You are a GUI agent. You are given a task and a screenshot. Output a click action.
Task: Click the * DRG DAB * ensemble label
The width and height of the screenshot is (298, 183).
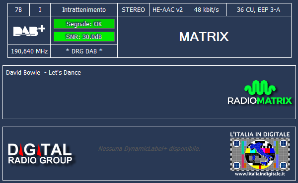click(x=84, y=51)
